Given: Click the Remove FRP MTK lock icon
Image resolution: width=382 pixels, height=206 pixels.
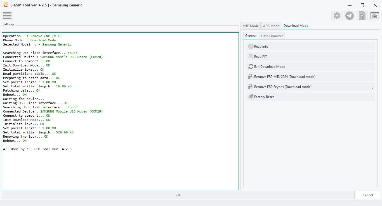Looking at the screenshot, I should click(x=251, y=77).
